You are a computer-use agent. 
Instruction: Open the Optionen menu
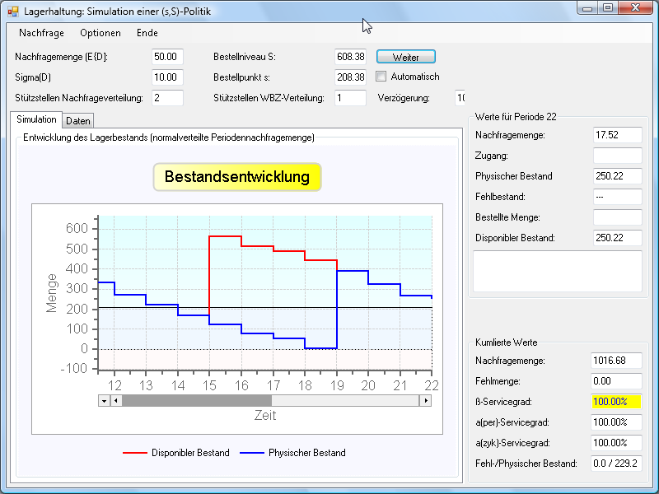(100, 33)
